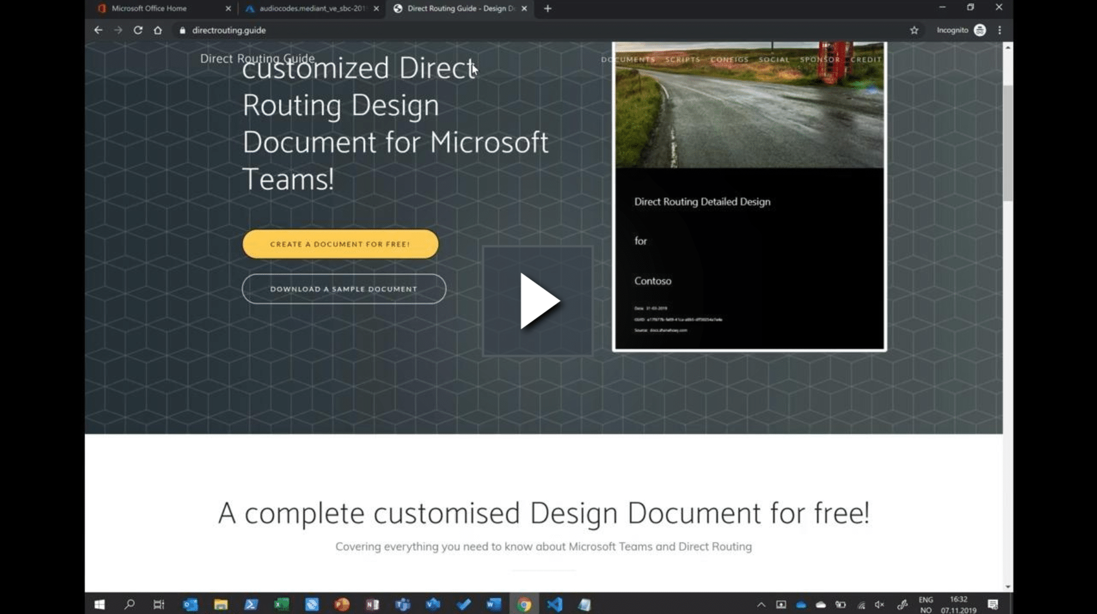The height and width of the screenshot is (614, 1097).
Task: Click the Direct Routing Guide site logo text
Action: pyautogui.click(x=257, y=58)
